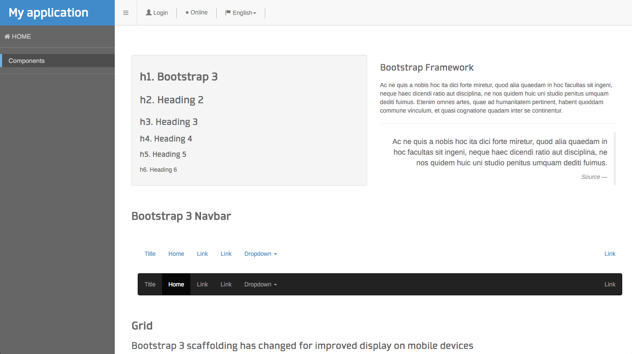The width and height of the screenshot is (632, 354).
Task: Toggle the hamburger sidebar menu icon
Action: [x=126, y=13]
